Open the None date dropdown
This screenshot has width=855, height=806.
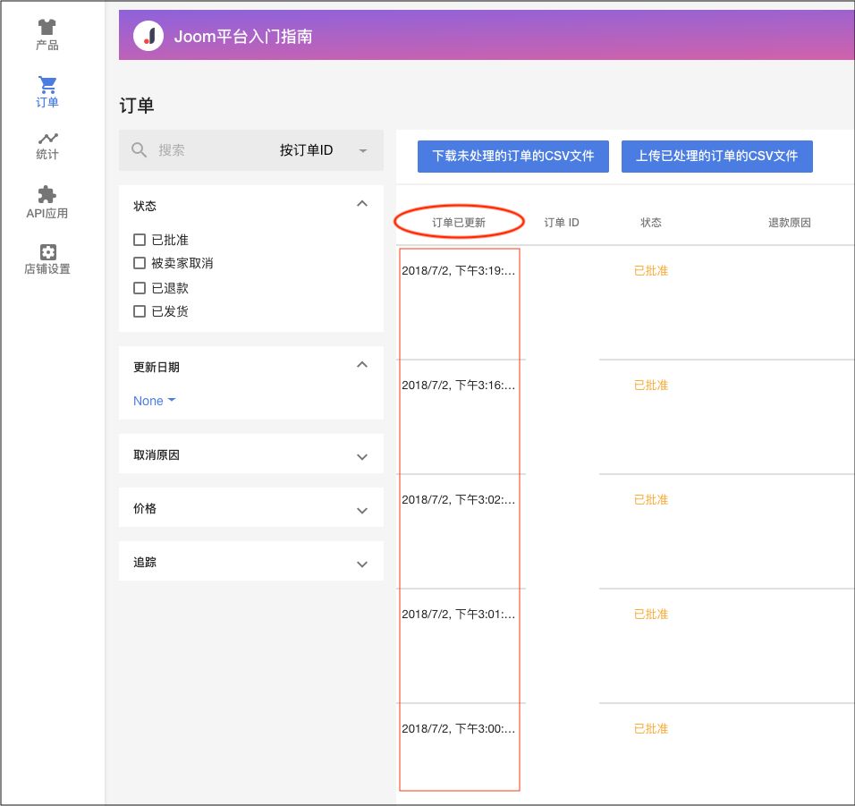point(155,401)
